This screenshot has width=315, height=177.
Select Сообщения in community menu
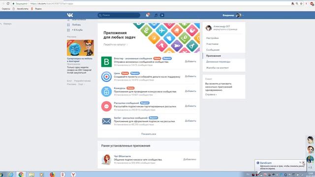[213, 50]
